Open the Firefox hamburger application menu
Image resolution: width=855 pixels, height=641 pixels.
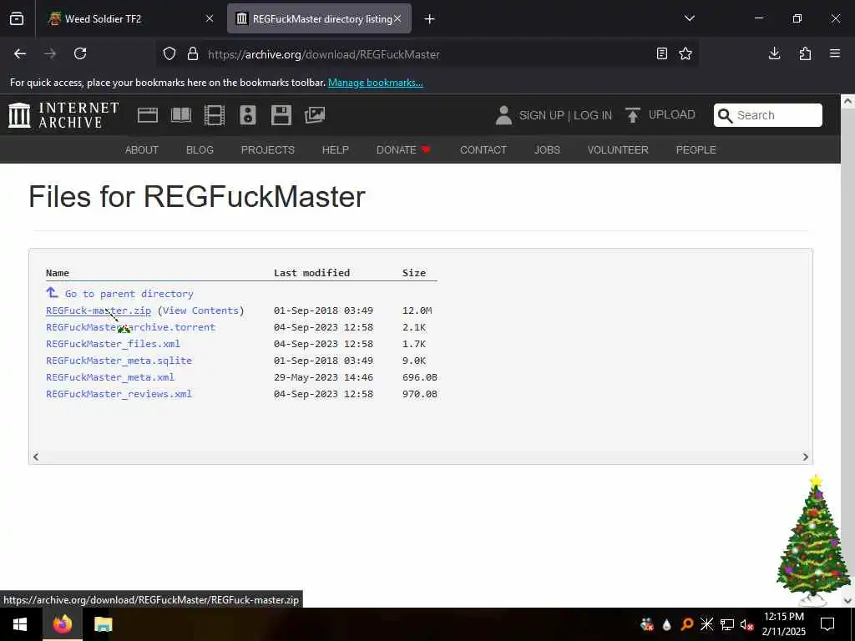pos(835,53)
